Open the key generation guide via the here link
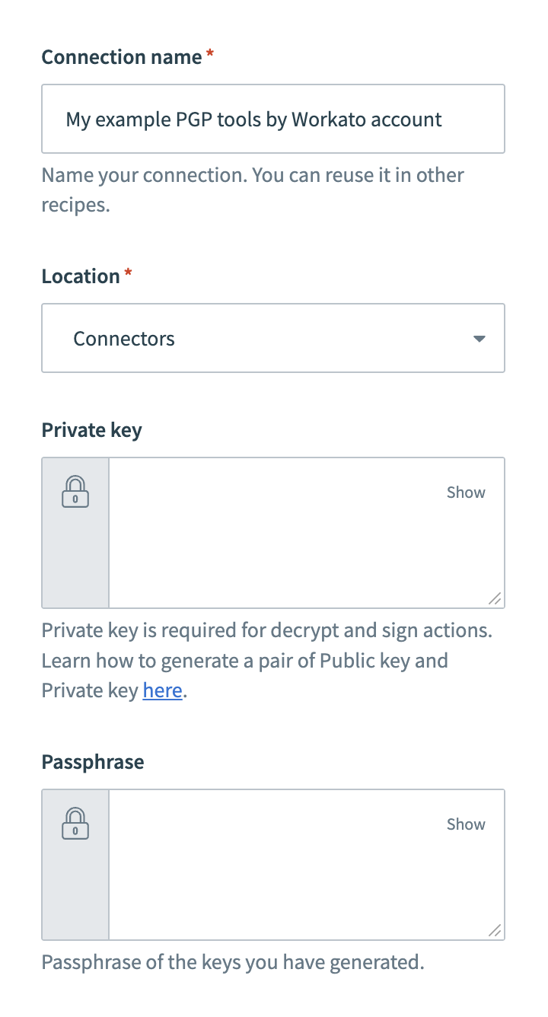 162,690
